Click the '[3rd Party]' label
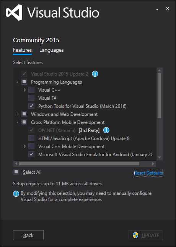 [89, 130]
